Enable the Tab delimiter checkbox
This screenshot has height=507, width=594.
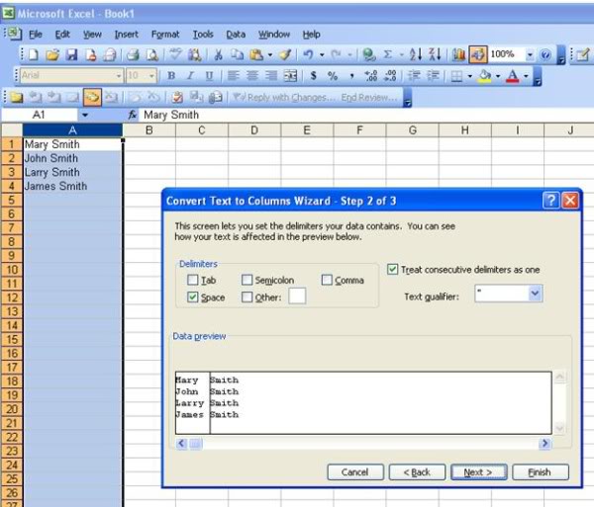(193, 281)
